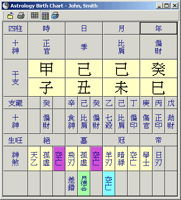Click the open chart folder icon
The width and height of the screenshot is (181, 200).
tap(10, 16)
